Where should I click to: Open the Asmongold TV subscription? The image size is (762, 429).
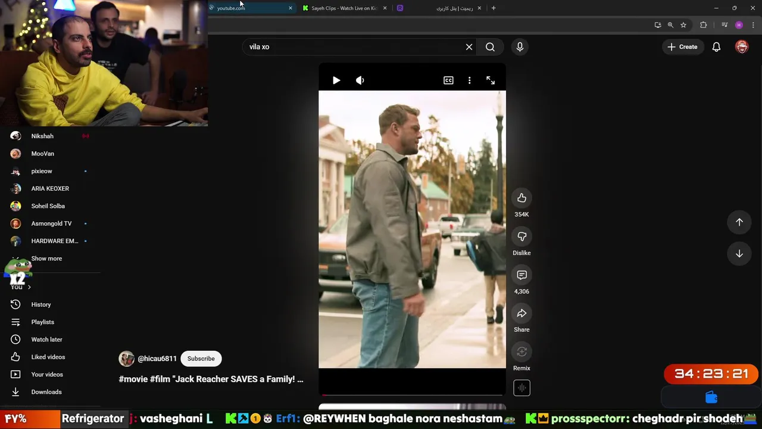click(51, 223)
